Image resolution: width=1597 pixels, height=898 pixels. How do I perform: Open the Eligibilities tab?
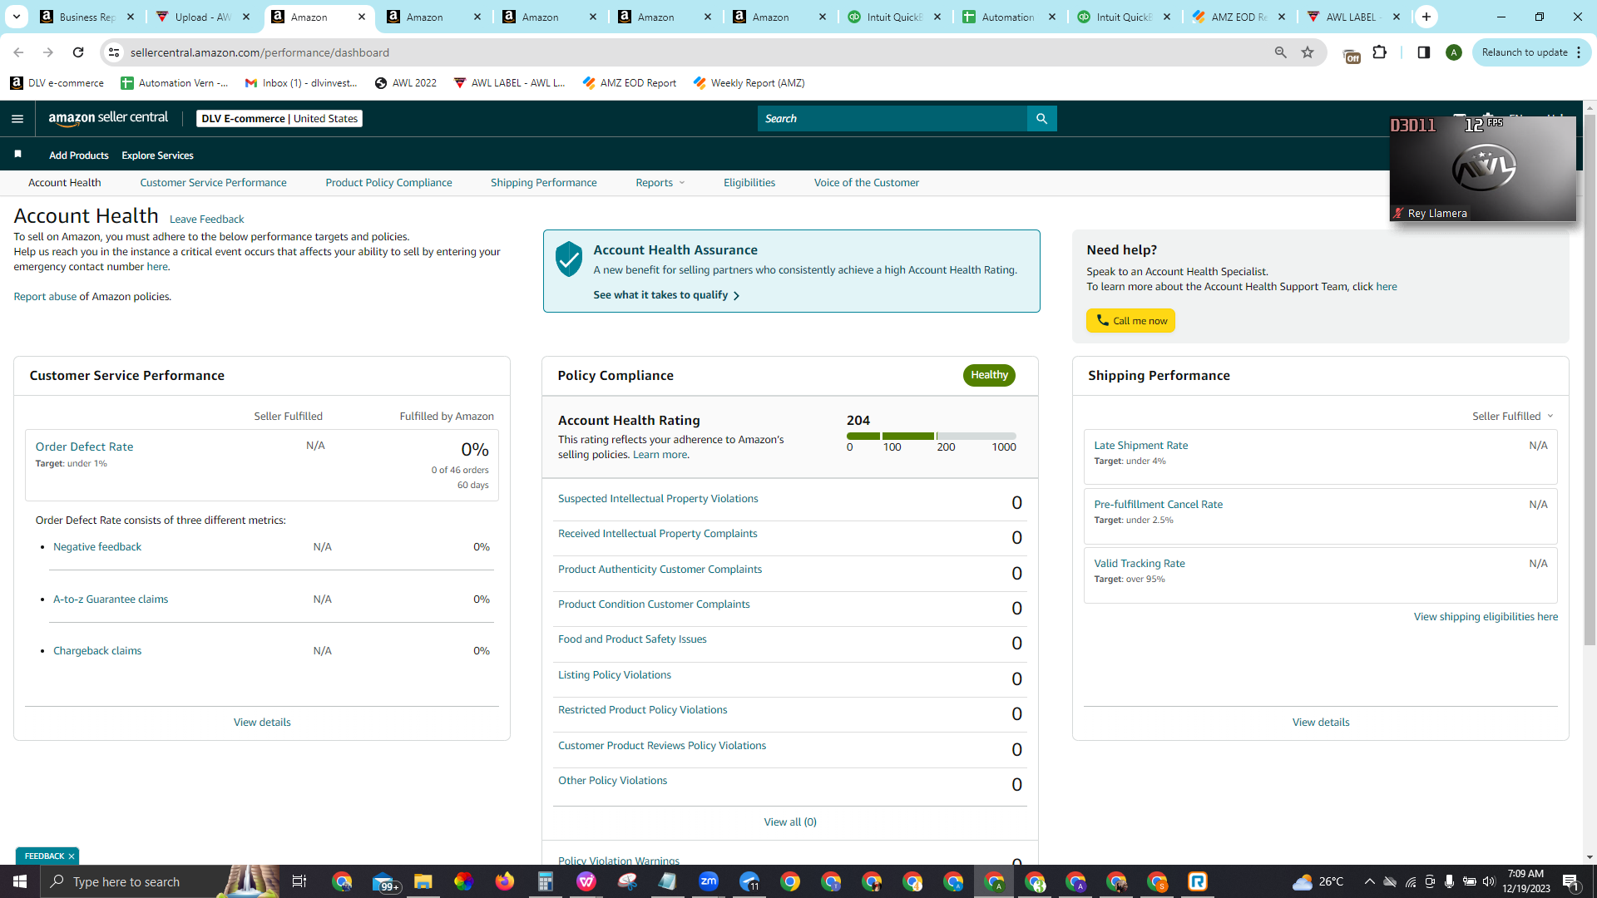click(749, 183)
